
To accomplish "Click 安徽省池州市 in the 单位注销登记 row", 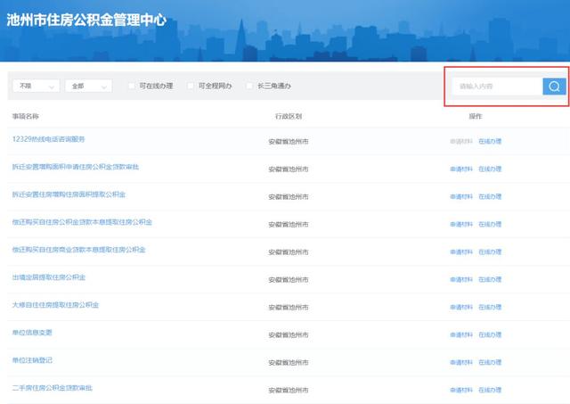I will coord(289,362).
